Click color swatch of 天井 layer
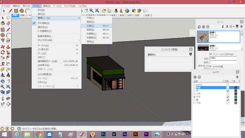 (236, 97)
